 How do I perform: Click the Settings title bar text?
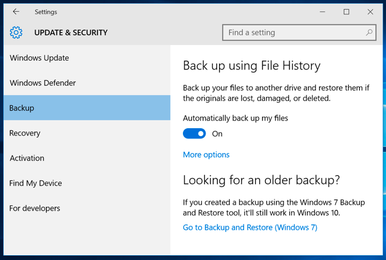46,12
